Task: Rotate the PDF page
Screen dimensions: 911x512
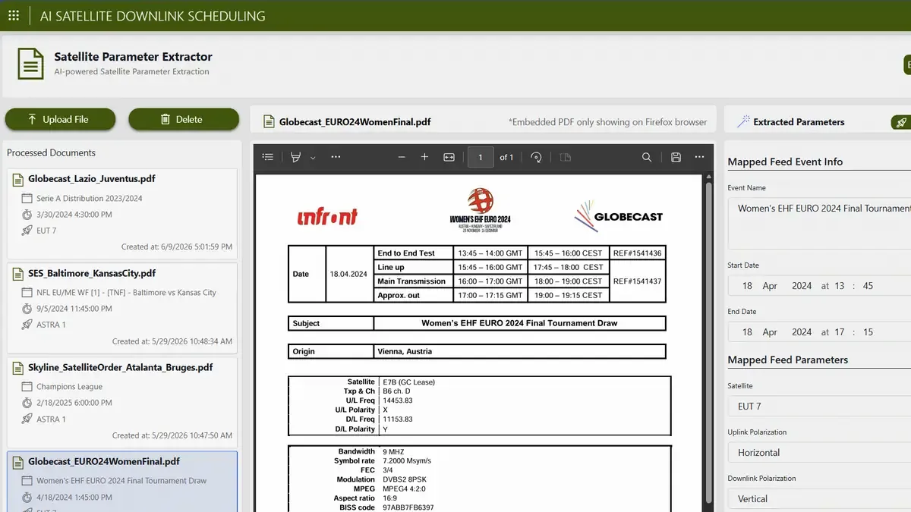Action: coord(536,157)
